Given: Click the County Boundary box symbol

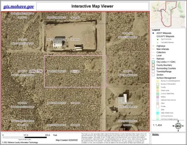Looking at the screenshot, I should pos(153,65).
